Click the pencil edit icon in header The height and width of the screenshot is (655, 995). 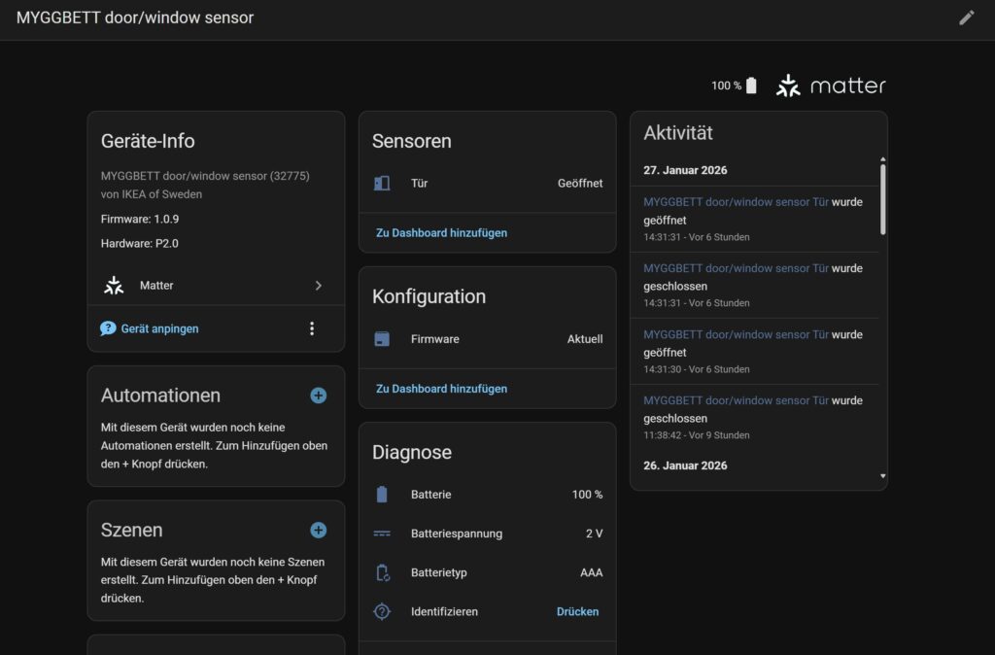(966, 17)
